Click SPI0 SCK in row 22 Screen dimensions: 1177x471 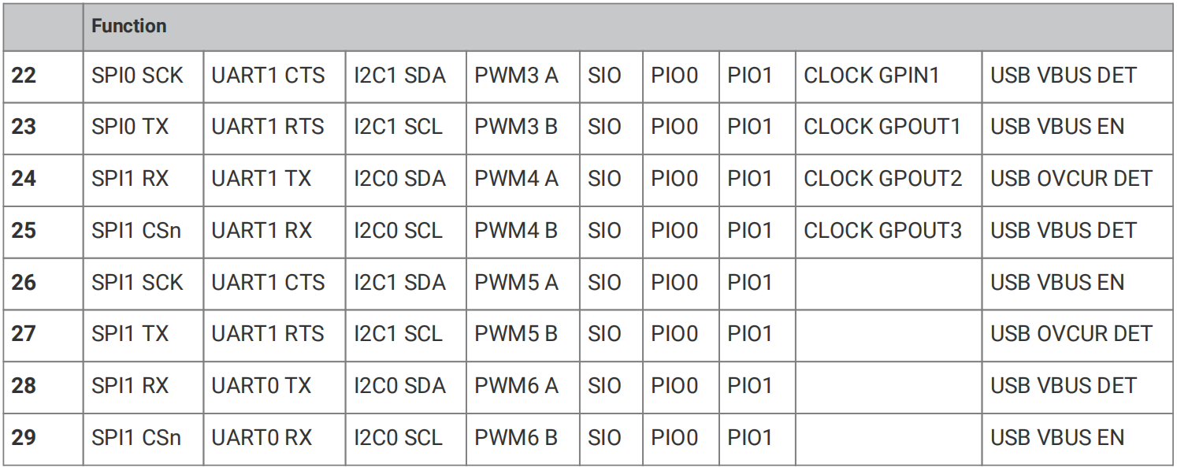pyautogui.click(x=143, y=76)
